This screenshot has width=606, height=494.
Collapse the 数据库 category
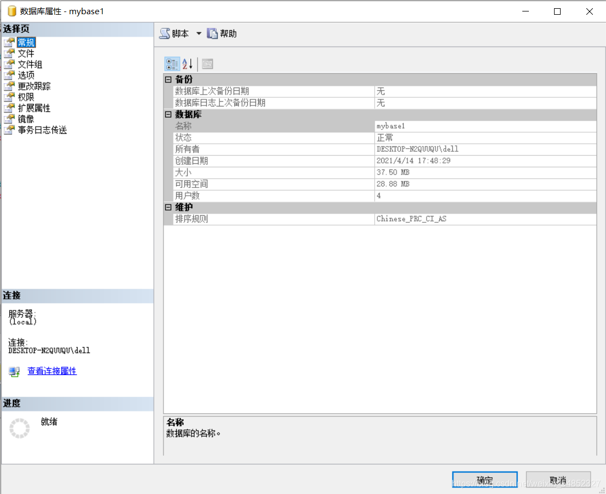pos(168,114)
